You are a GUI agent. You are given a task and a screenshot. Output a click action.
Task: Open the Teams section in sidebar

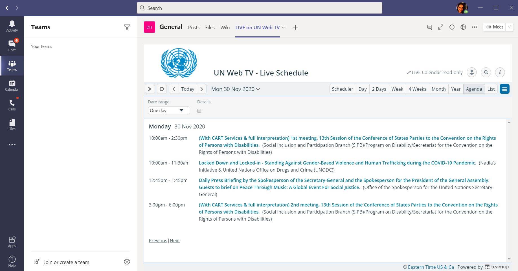click(x=12, y=66)
